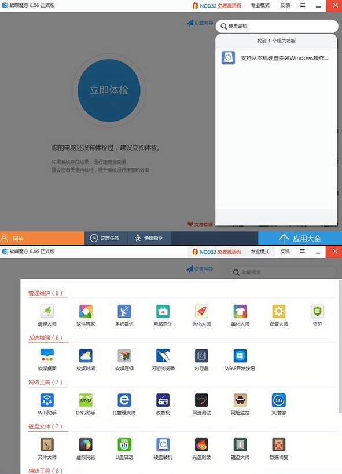Image resolution: width=342 pixels, height=474 pixels.
Task: Open 文件大师 file tool
Action: pos(47,449)
